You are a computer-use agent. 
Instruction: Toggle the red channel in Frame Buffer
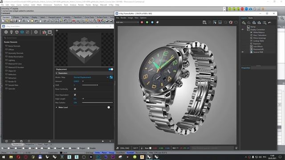pyautogui.click(x=142, y=22)
